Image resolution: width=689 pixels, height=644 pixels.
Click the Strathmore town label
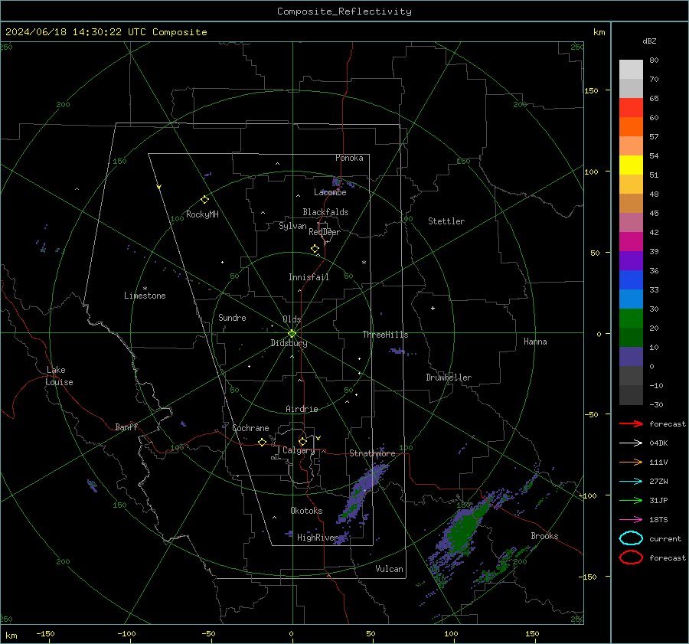coord(372,453)
